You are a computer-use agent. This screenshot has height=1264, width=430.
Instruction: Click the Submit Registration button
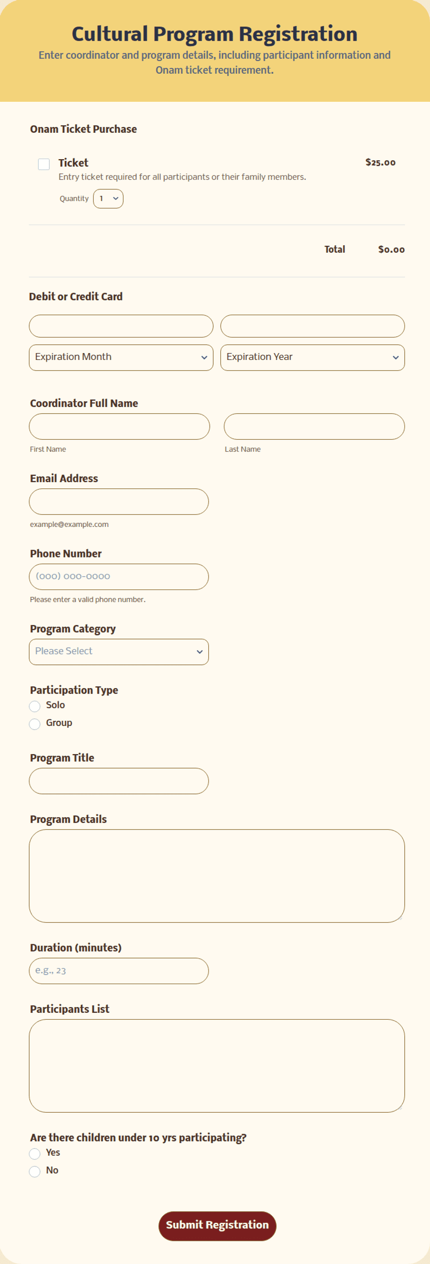[x=217, y=1226]
